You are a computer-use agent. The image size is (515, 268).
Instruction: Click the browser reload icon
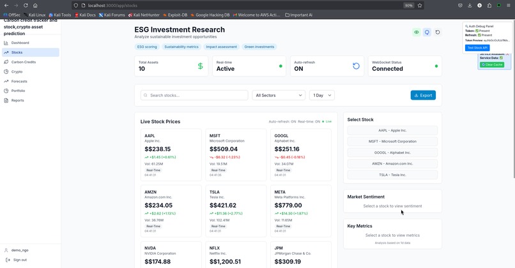pos(26,6)
